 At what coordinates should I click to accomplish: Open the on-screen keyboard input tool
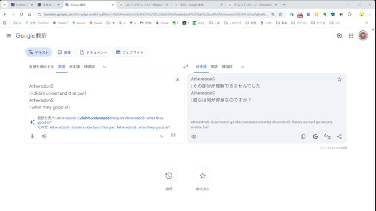point(173,135)
